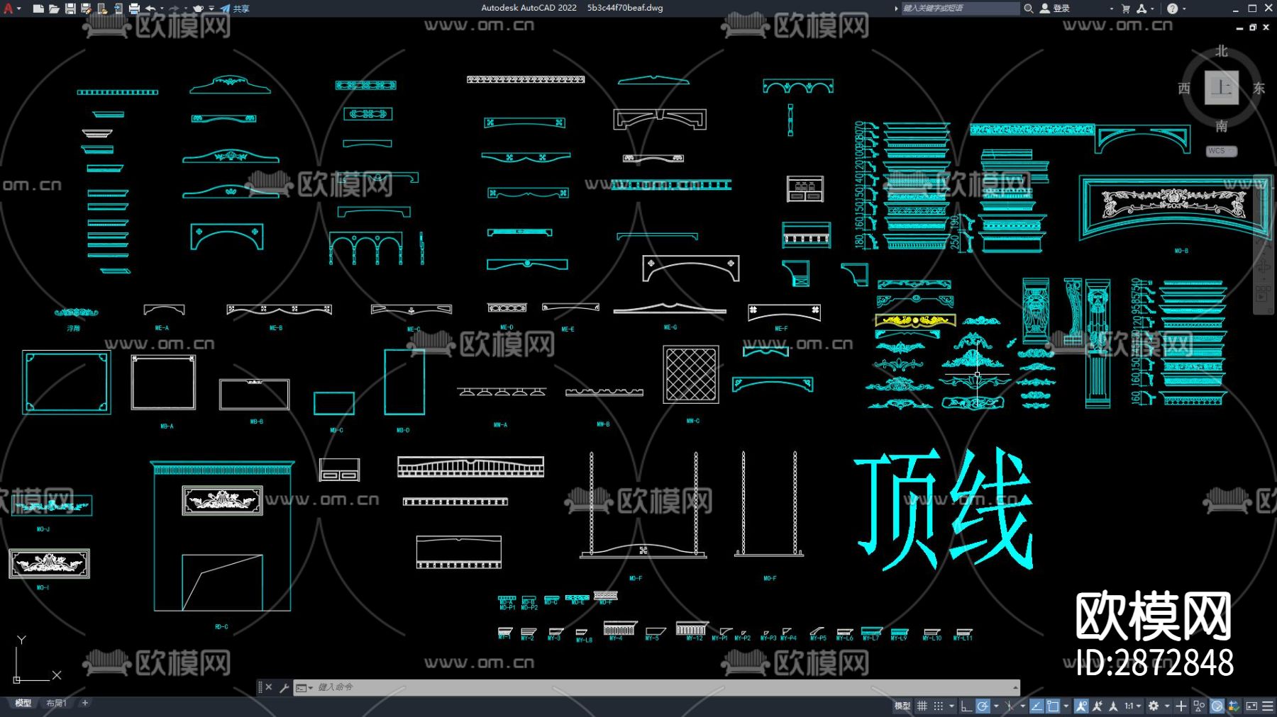Click the 北 north label on ViewCube

pos(1221,51)
